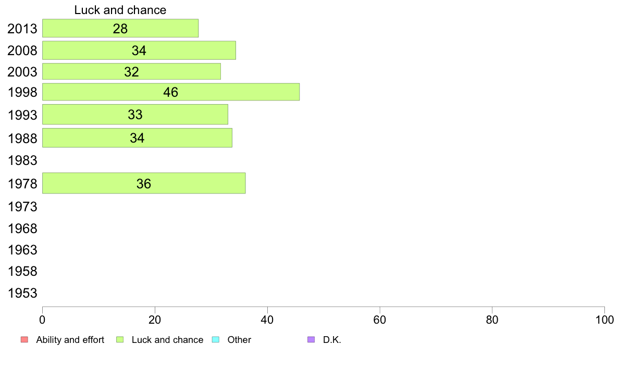Image resolution: width=619 pixels, height=383 pixels.
Task: Click the Other legend label
Action: coord(239,340)
